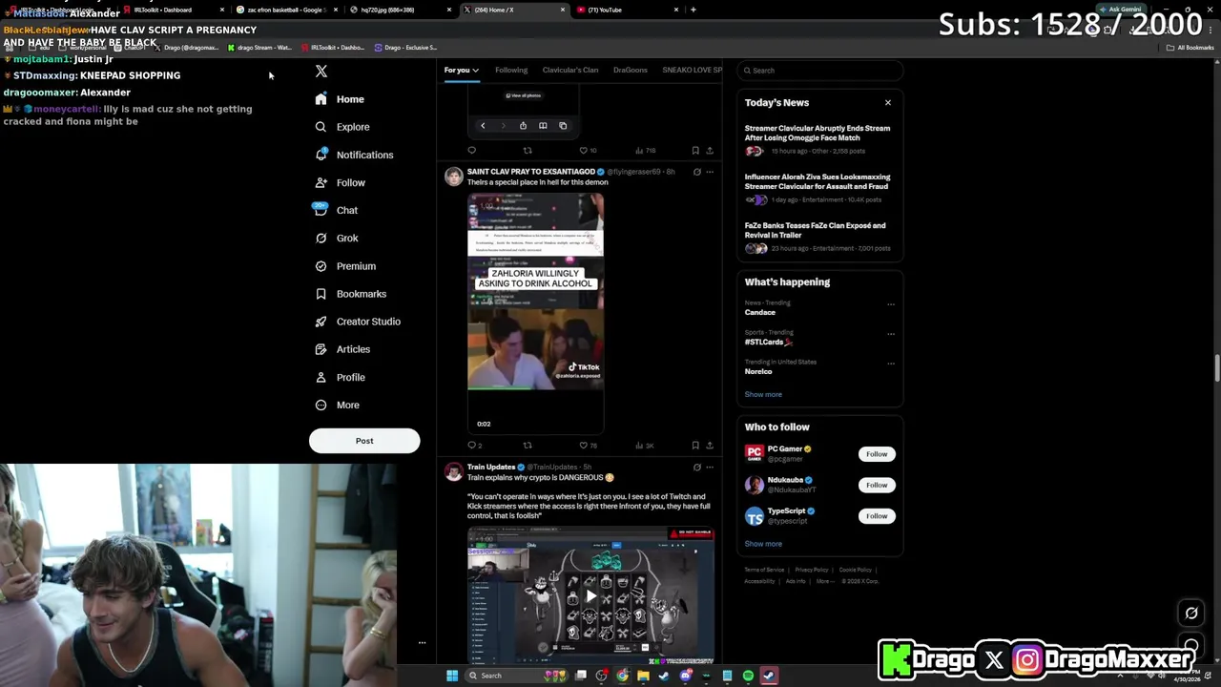The width and height of the screenshot is (1221, 687).
Task: Open Chrome in the Windows taskbar
Action: (x=622, y=676)
